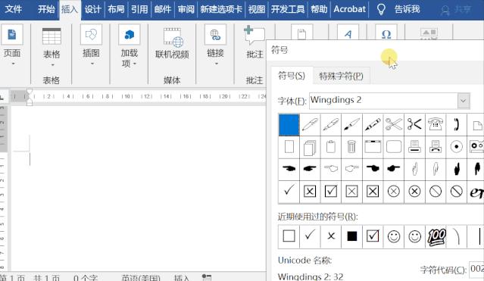Click the 批注 new comment button
The height and width of the screenshot is (281, 484).
point(254,43)
